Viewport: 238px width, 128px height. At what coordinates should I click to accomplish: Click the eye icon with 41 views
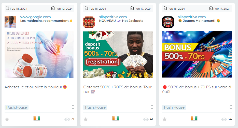146,119
